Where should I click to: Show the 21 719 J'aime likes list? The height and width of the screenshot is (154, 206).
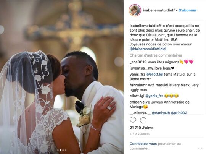point(142,128)
